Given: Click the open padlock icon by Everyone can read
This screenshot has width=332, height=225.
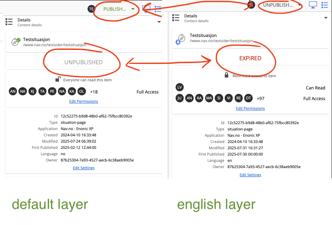Looking at the screenshot, I should point(58,79).
